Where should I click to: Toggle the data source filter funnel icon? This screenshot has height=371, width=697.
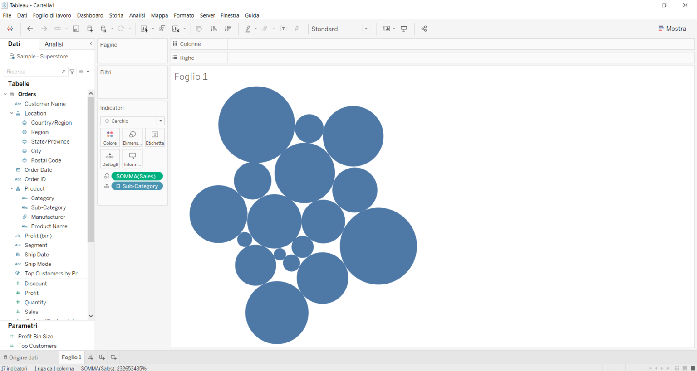click(72, 72)
